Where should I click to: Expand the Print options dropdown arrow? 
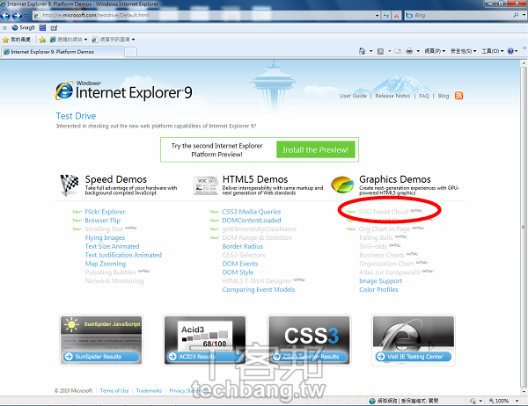coord(418,51)
